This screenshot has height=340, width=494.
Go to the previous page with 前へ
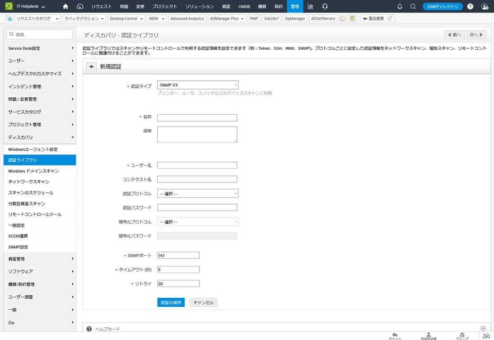point(454,35)
